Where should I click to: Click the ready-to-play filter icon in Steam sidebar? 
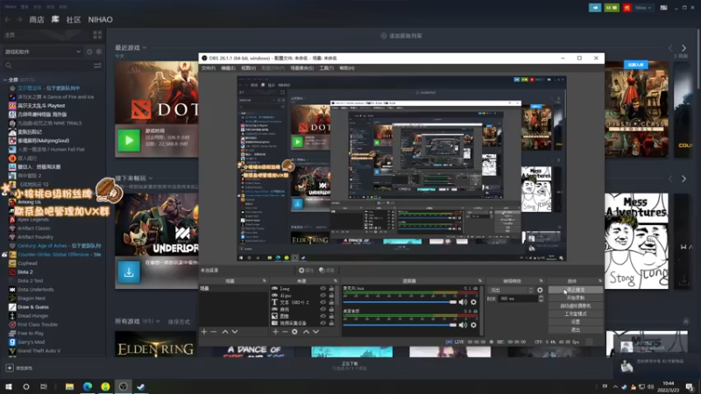click(99, 52)
